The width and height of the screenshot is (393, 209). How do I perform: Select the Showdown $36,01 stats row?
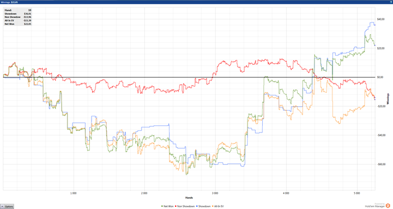click(18, 13)
